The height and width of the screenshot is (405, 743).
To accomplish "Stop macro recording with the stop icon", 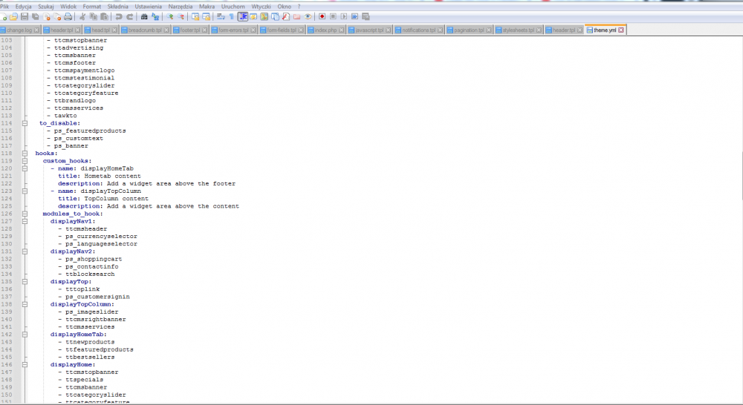I will click(333, 16).
